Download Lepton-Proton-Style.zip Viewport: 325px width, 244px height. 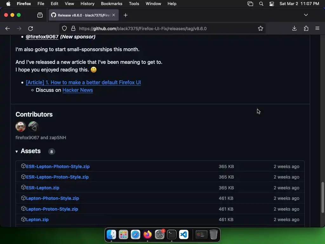[52, 209]
